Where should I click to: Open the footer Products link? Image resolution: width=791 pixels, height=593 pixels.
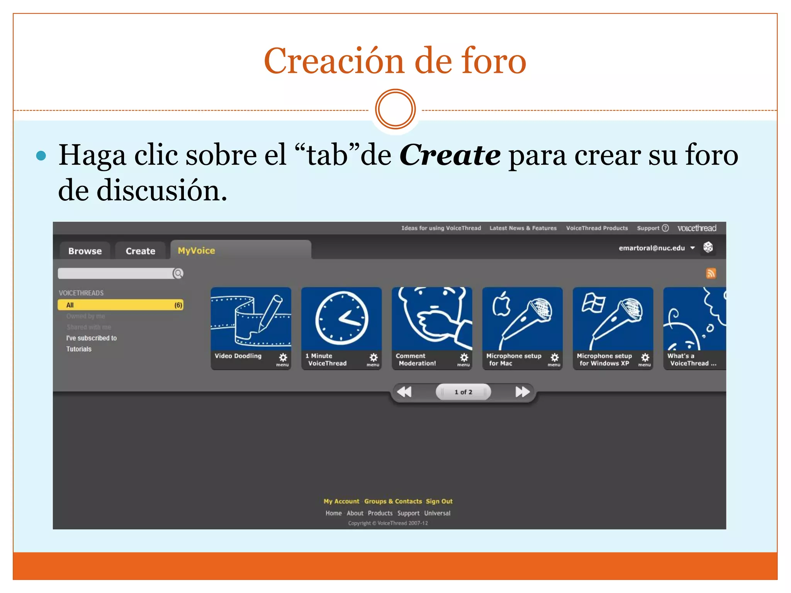click(x=380, y=513)
